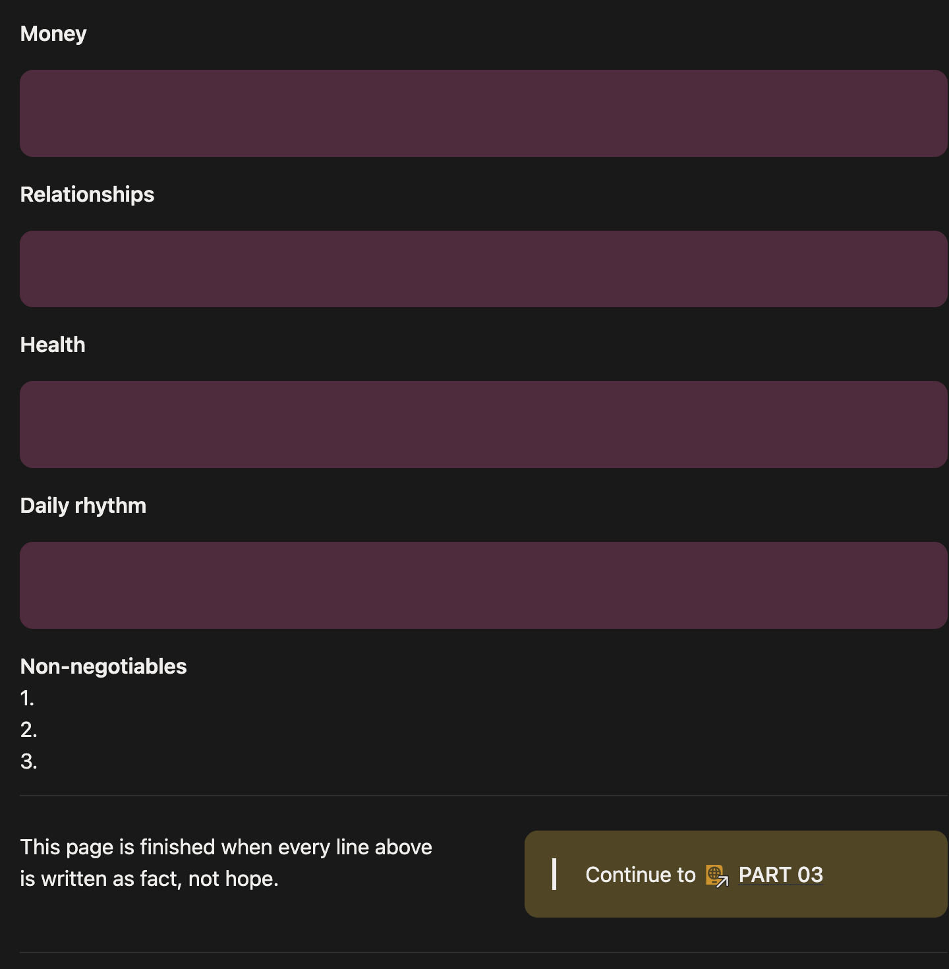The height and width of the screenshot is (969, 949).
Task: Select the Money heading
Action: click(x=53, y=34)
